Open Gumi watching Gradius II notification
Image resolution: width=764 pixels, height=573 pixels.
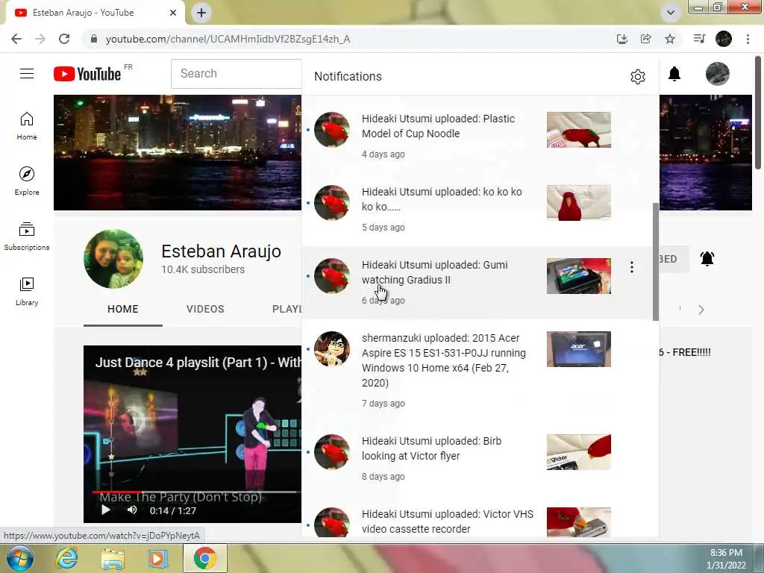477,282
